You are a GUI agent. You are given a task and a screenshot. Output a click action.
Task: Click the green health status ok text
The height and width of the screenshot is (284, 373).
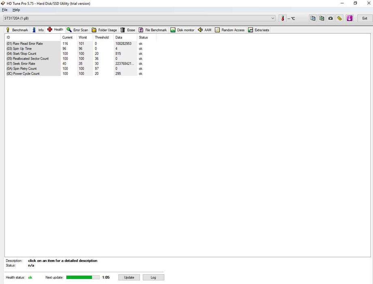pyautogui.click(x=30, y=278)
